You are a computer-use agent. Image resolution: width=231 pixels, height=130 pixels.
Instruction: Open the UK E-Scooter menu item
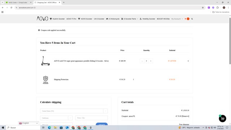99,19
